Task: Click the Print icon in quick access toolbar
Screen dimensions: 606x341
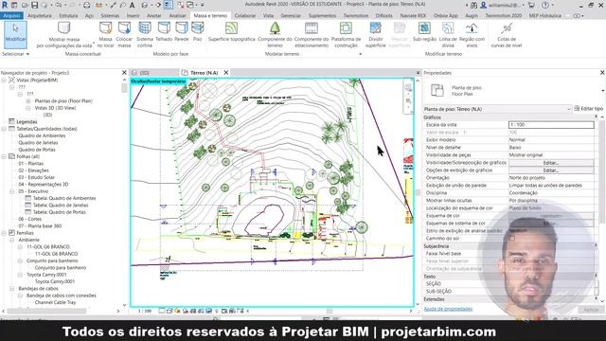Action: click(87, 5)
